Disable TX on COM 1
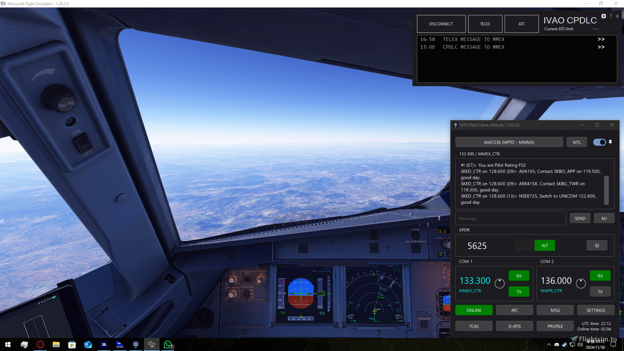Image resolution: width=624 pixels, height=351 pixels. 518,292
